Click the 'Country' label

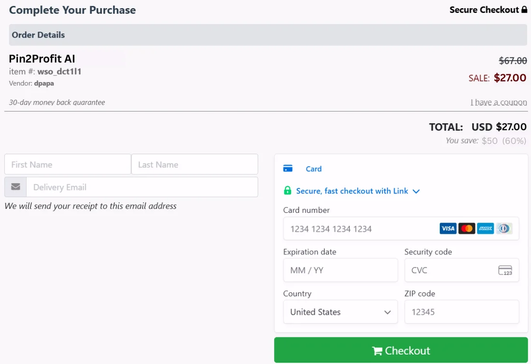[297, 294]
